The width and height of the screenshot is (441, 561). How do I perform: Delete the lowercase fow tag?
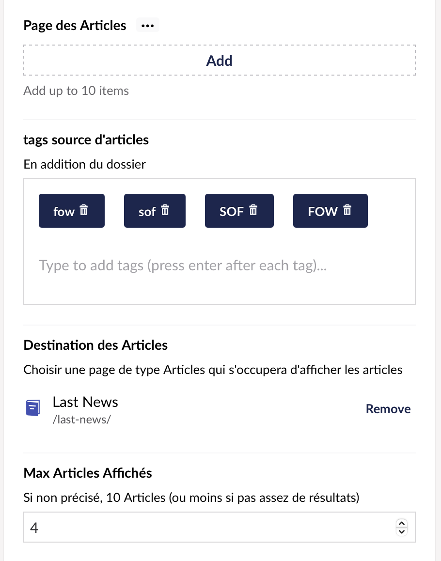pos(83,210)
